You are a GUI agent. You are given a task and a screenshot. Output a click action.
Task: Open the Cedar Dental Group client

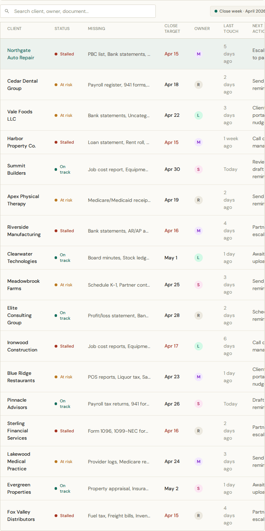(23, 85)
